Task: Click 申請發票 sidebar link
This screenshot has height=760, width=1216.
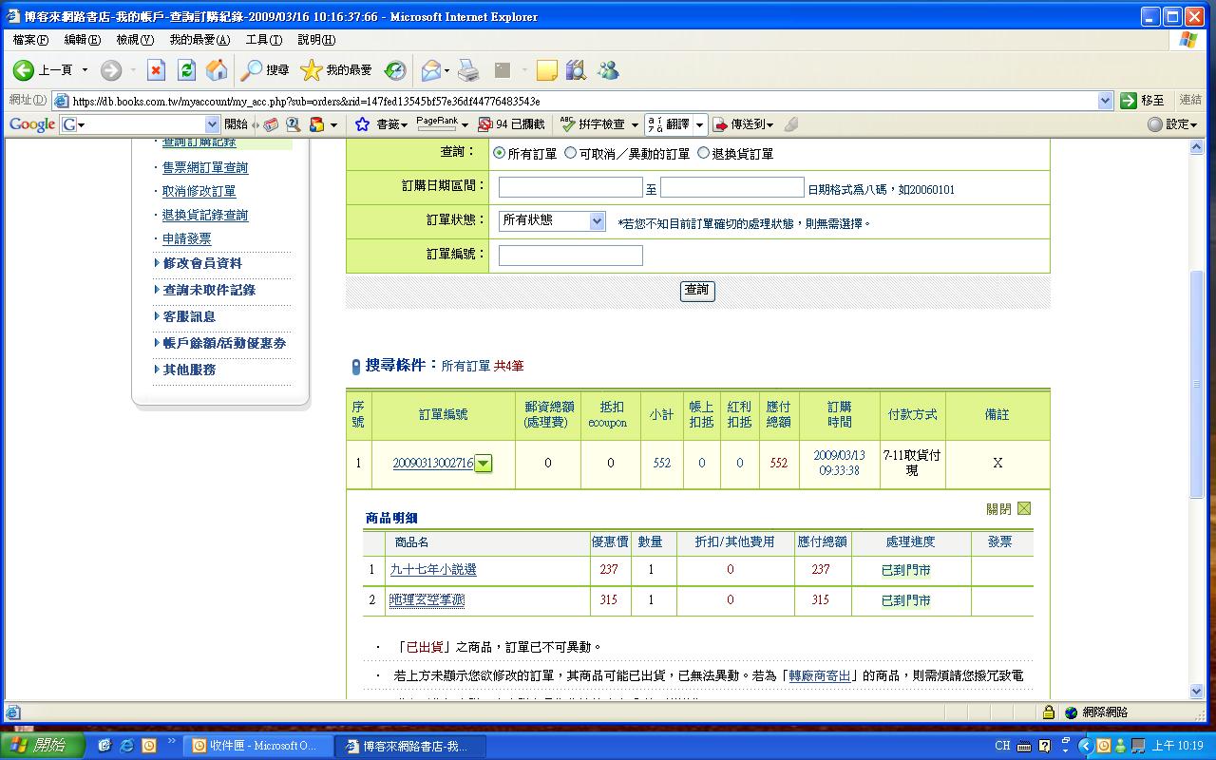Action: 187,239
